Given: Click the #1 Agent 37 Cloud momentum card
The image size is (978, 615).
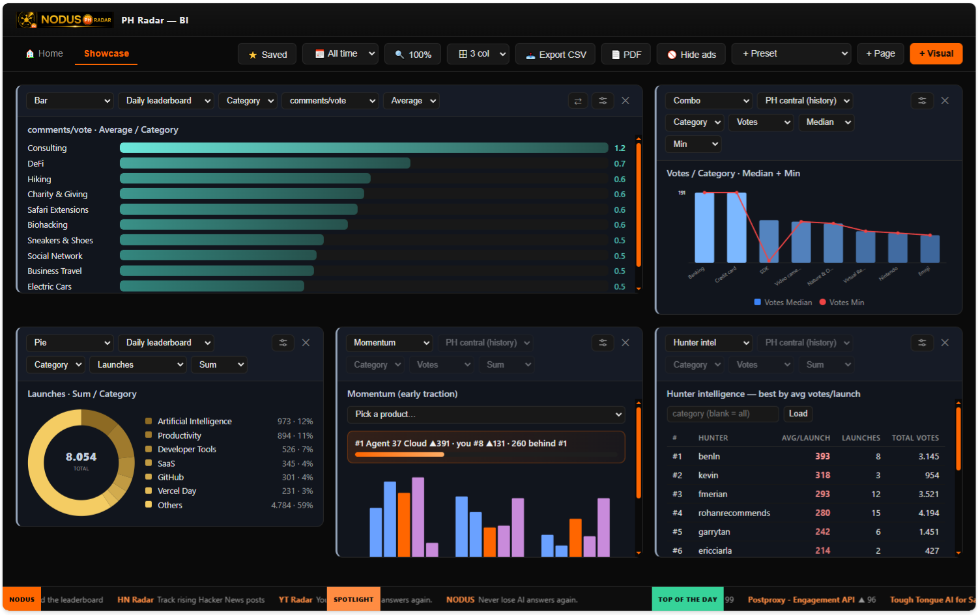Looking at the screenshot, I should [x=486, y=447].
